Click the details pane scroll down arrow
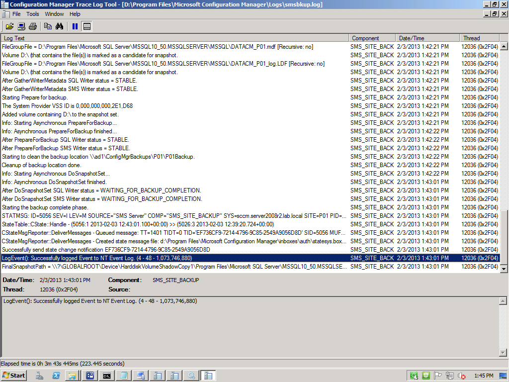This screenshot has height=382, width=509. coord(503,353)
